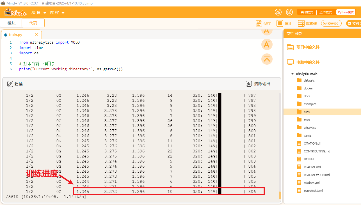The width and height of the screenshot is (361, 205).
Task: Open the 库管理 library manager
Action: click(307, 23)
